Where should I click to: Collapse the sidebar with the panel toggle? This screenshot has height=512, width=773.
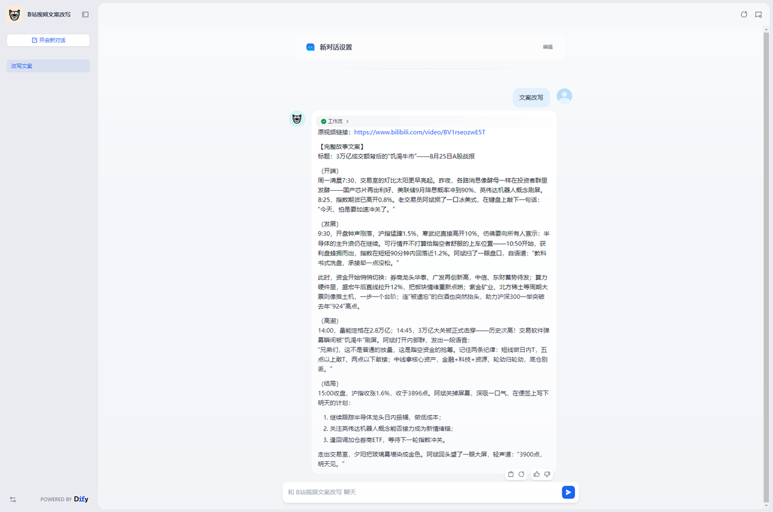85,14
